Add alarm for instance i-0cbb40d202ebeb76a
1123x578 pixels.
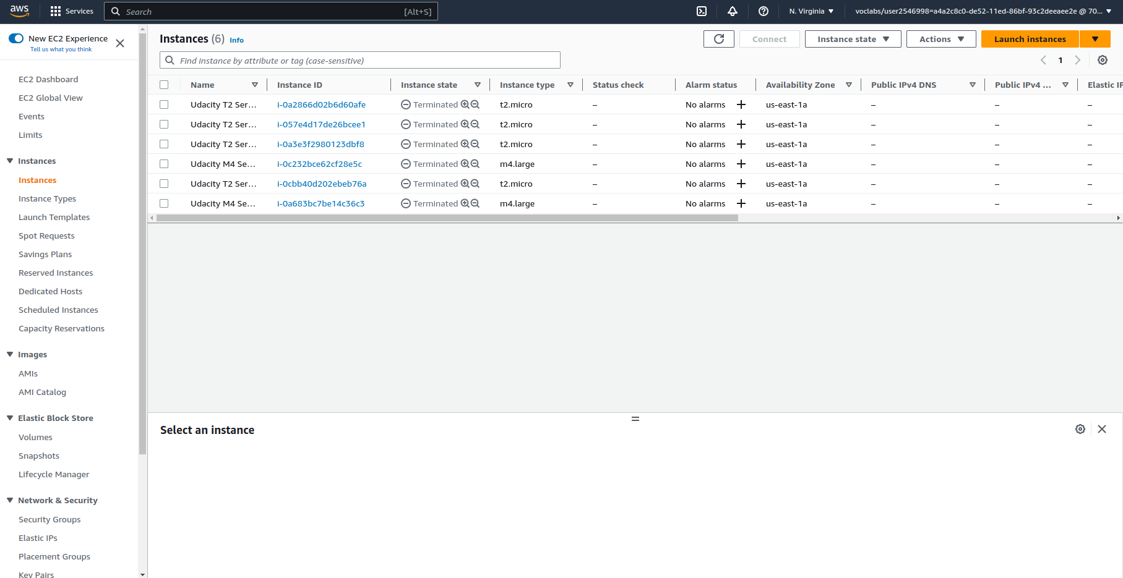pos(741,184)
